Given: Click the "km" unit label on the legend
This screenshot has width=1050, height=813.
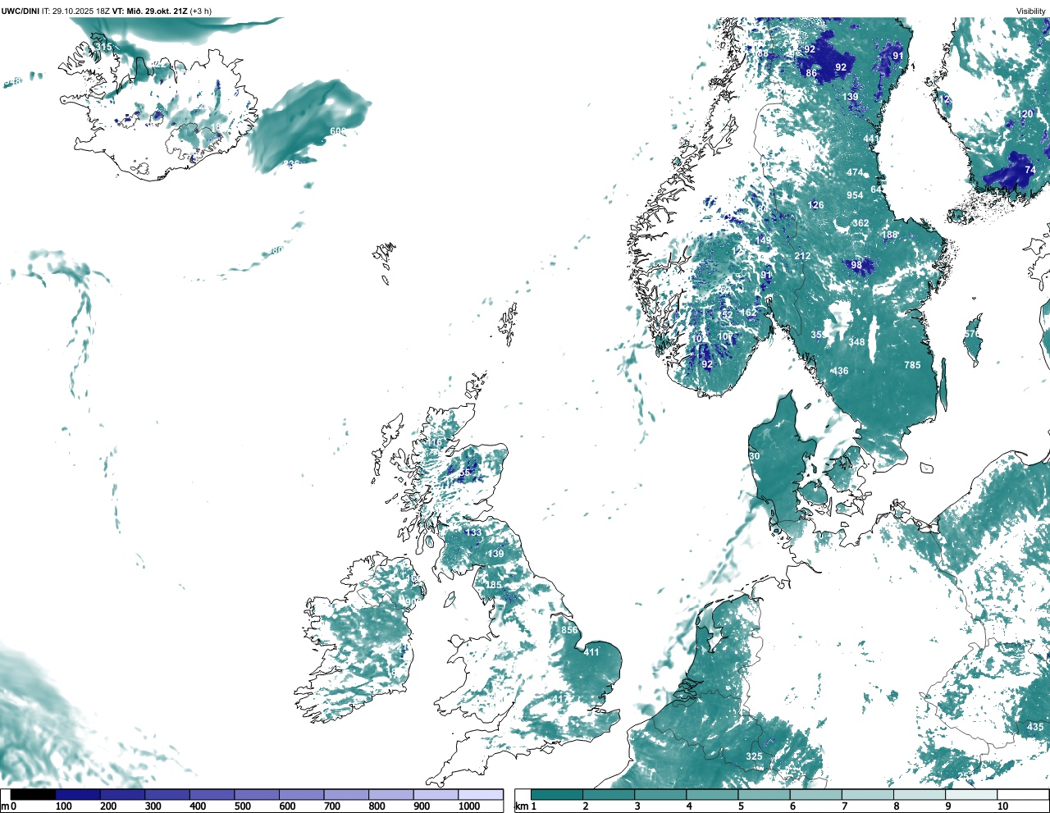Looking at the screenshot, I should click(520, 806).
